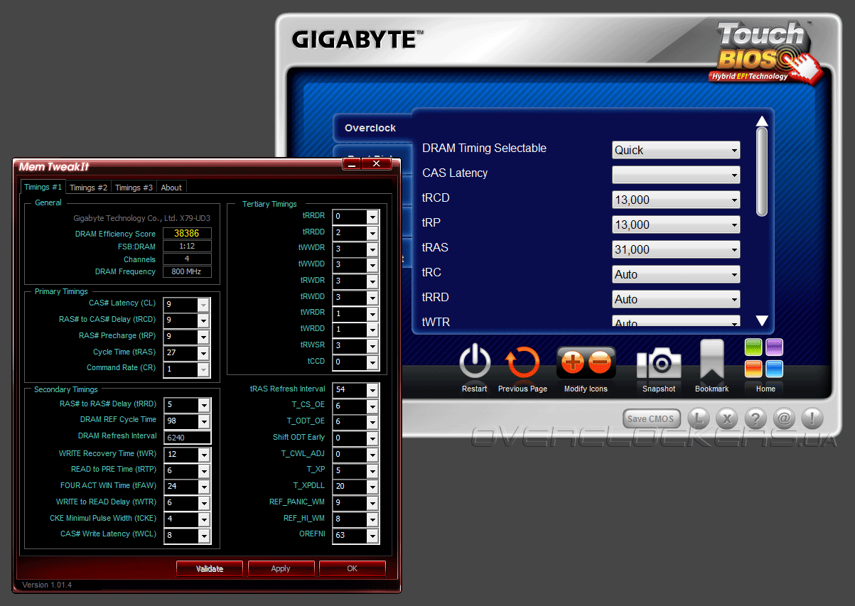Switch to Timings #1 tab
This screenshot has width=855, height=606.
[43, 187]
